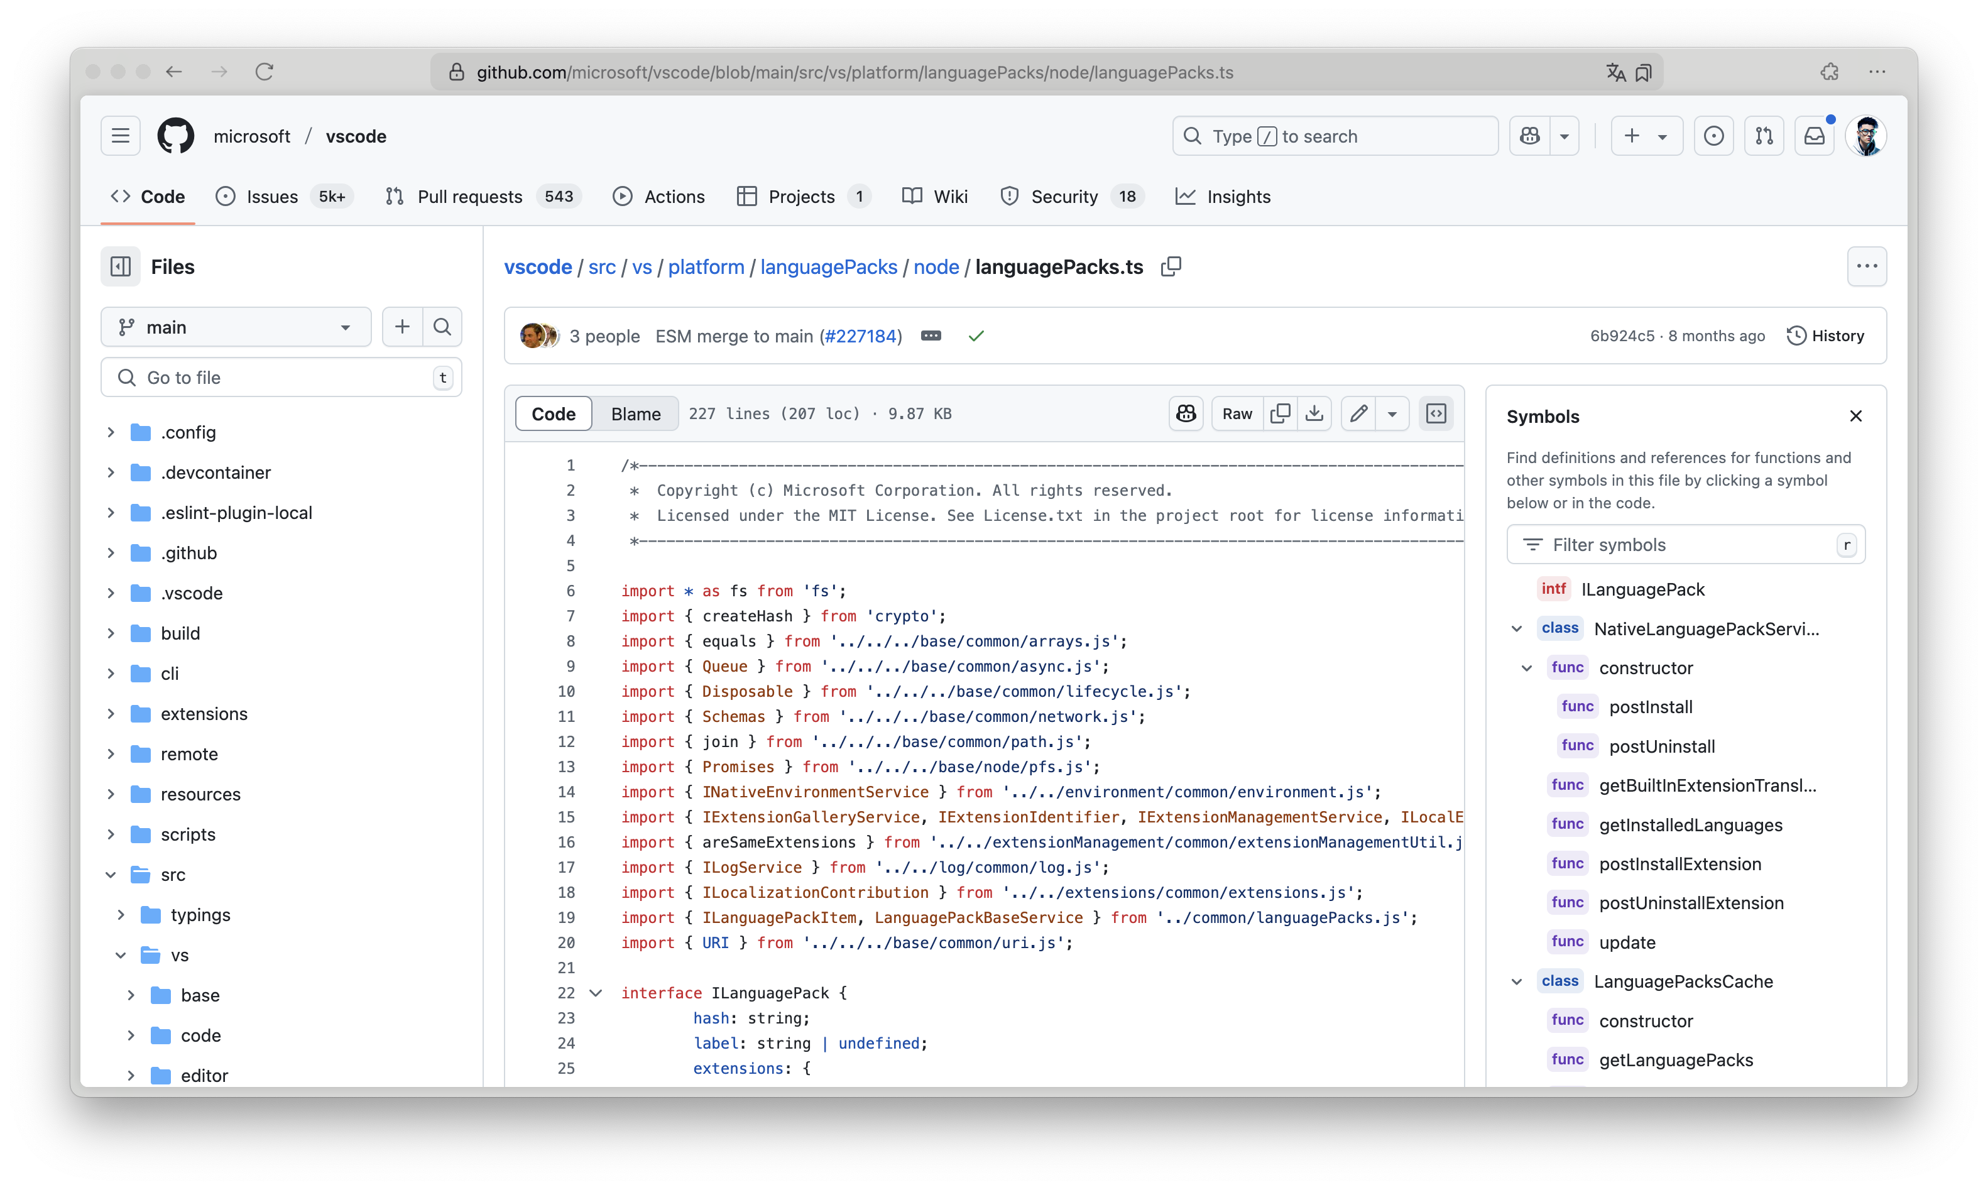This screenshot has width=1988, height=1190.
Task: Collapse NativeLanguagePackService class symbols
Action: pyautogui.click(x=1517, y=629)
